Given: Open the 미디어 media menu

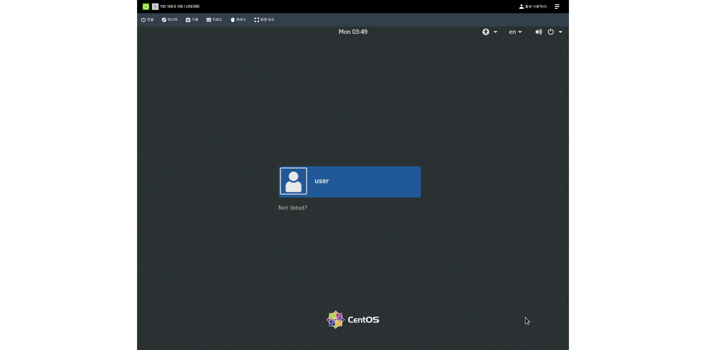Looking at the screenshot, I should pyautogui.click(x=170, y=20).
